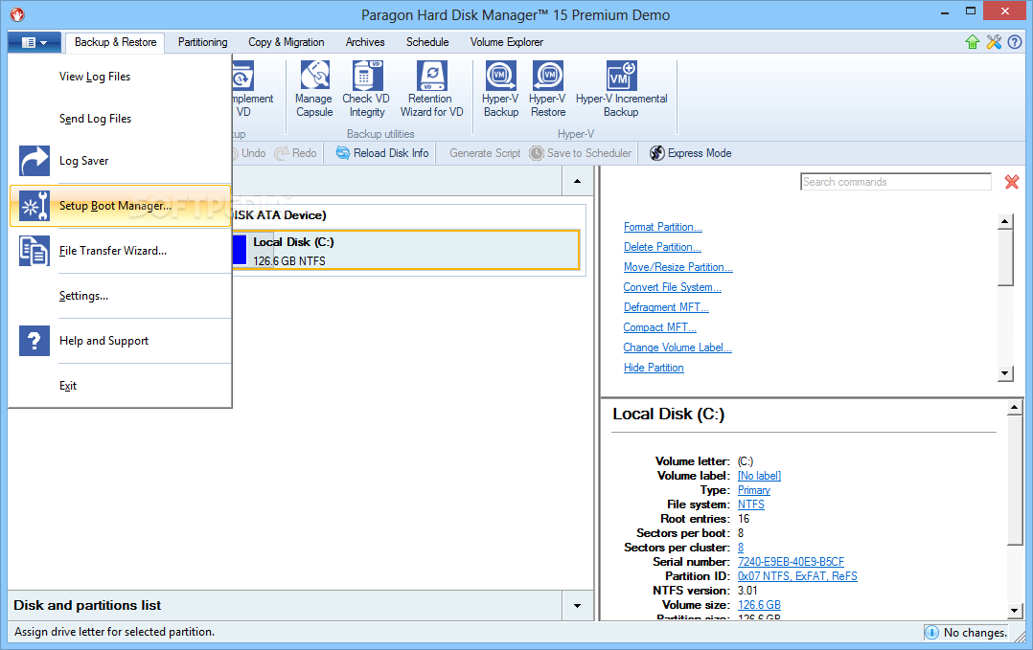Screen dimensions: 1033x650
Task: Click scroll-down arrow of properties panel
Action: coord(1015,611)
